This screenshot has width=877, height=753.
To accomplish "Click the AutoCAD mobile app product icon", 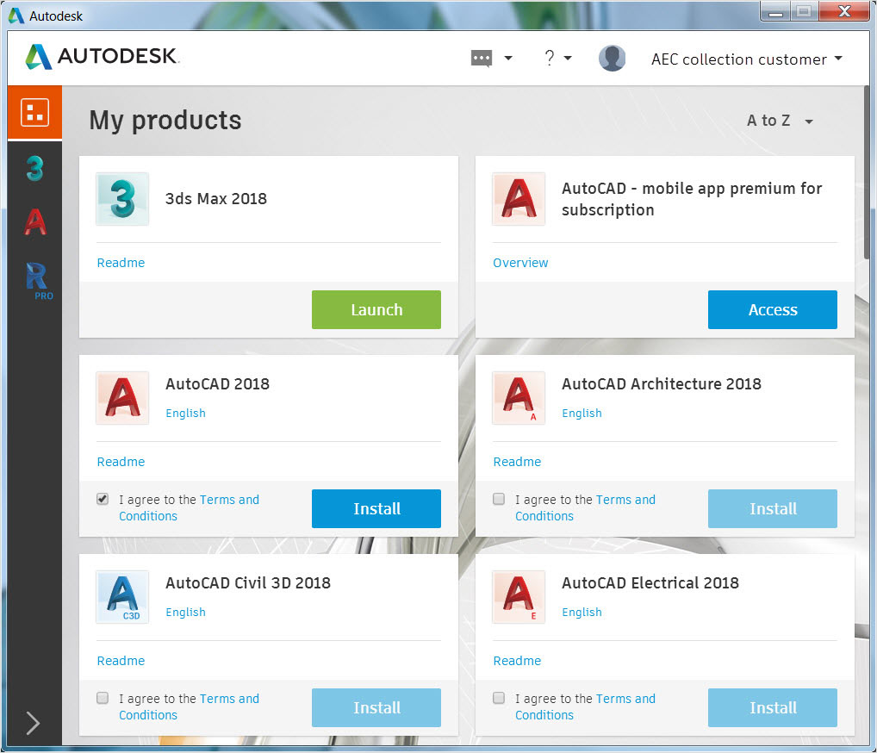I will 519,199.
